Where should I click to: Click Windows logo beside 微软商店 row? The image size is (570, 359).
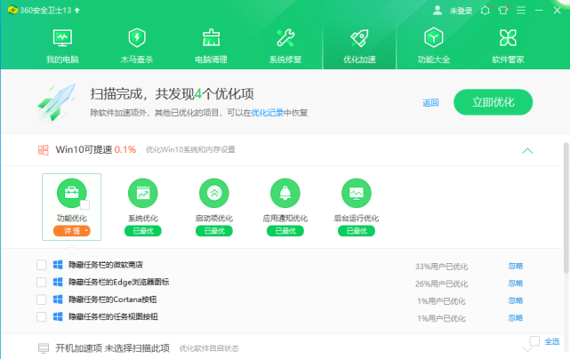[x=58, y=265]
